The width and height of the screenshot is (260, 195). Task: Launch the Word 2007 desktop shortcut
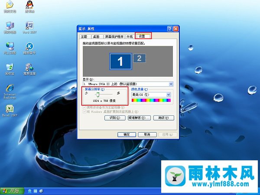[29, 27]
